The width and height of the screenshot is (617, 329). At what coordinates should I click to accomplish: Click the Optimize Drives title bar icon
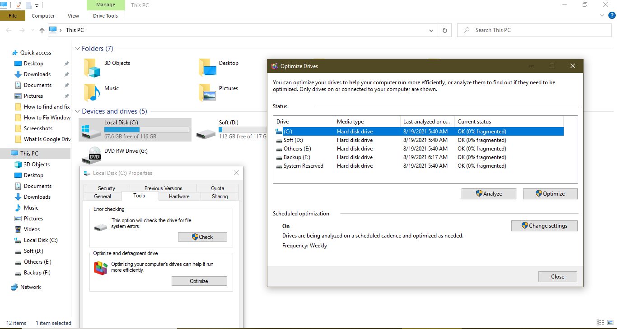point(275,66)
